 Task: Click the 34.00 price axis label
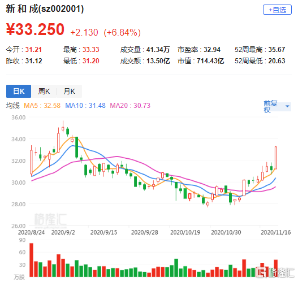pos(19,139)
